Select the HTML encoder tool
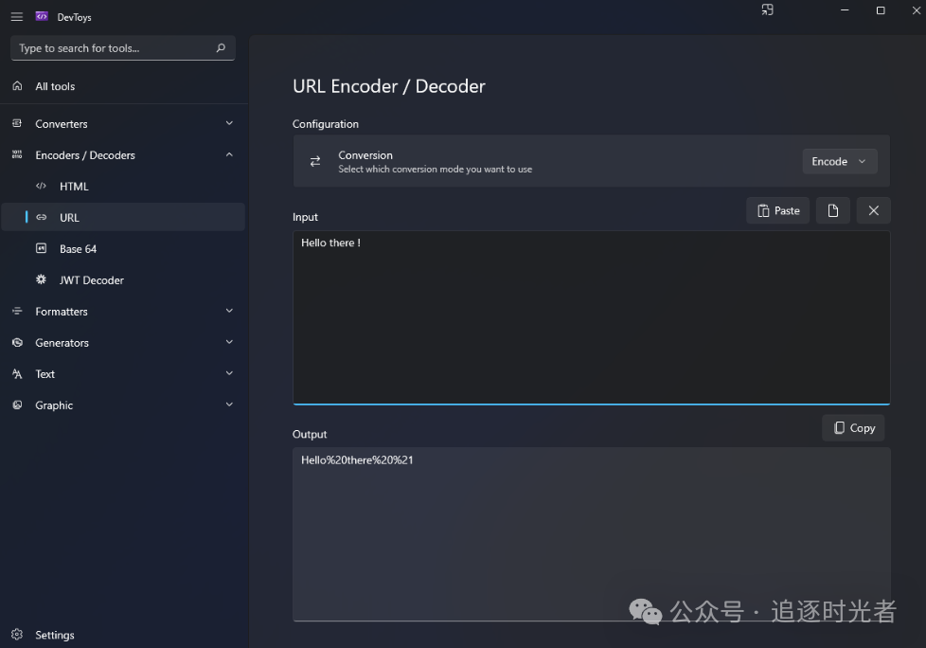Viewport: 926px width, 648px height. [x=124, y=186]
